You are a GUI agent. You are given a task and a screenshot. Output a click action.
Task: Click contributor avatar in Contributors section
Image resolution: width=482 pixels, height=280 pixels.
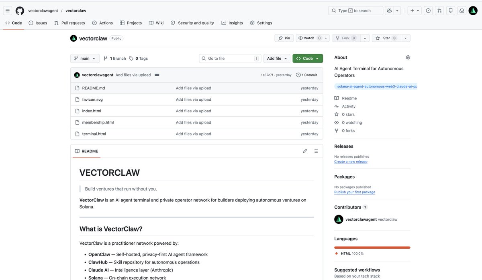point(339,219)
